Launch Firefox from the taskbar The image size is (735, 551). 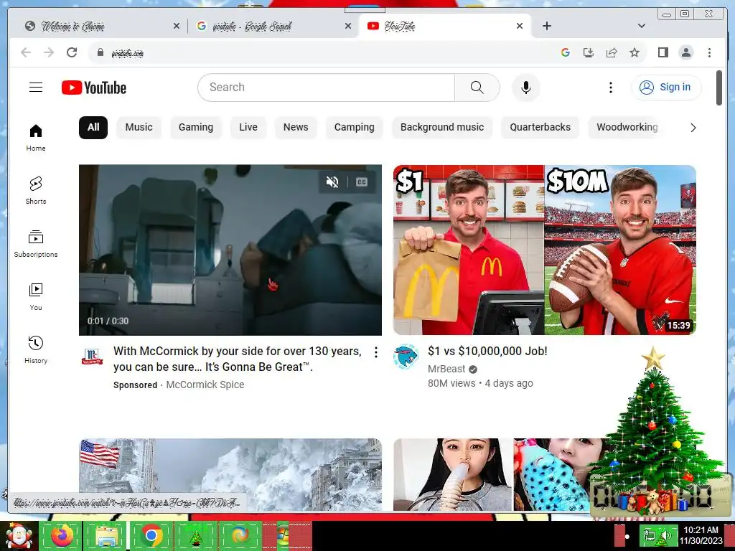coord(62,535)
